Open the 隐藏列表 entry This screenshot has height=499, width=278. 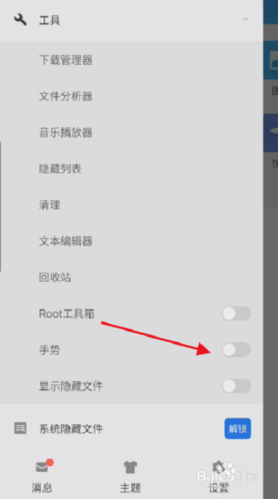coord(60,169)
